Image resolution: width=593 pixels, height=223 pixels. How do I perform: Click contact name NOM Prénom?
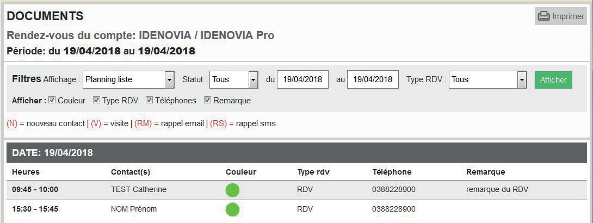click(134, 209)
